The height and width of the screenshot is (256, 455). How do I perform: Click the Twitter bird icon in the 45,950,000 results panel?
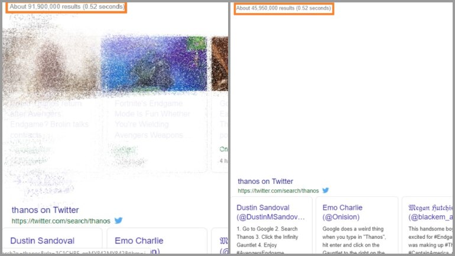[326, 190]
